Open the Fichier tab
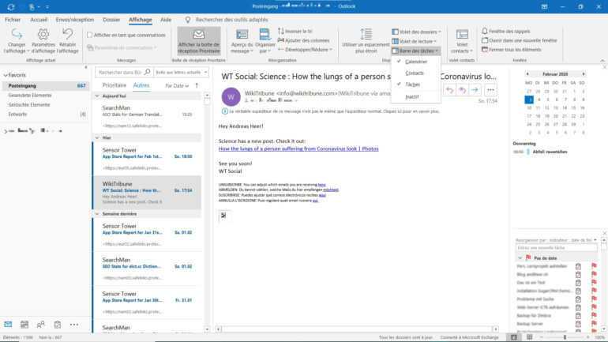Screen dimensions: 608x342 click(13, 20)
